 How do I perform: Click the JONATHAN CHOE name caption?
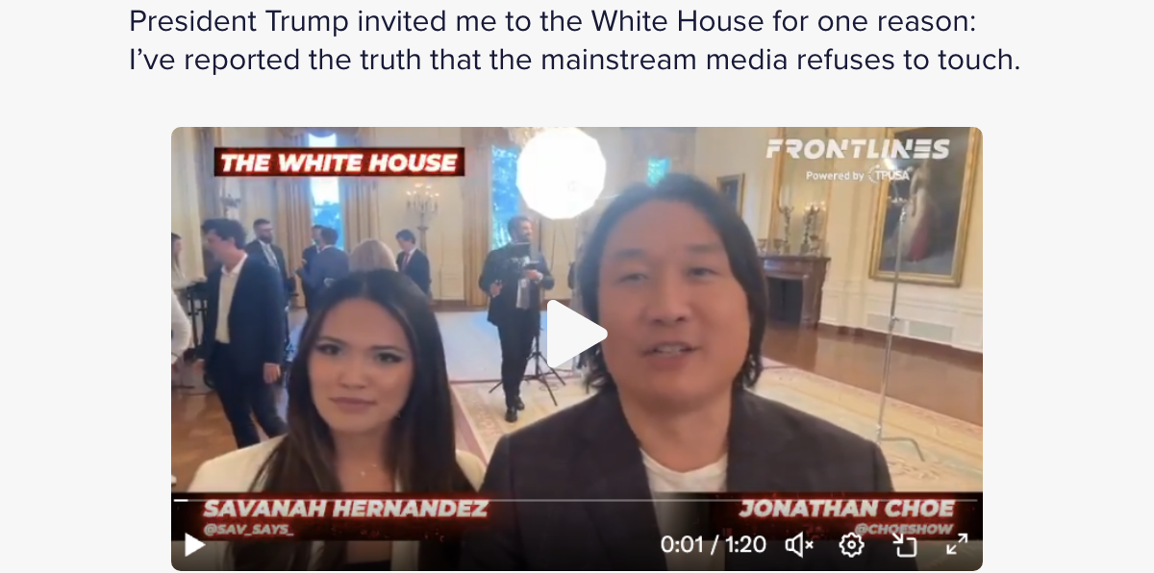click(846, 510)
